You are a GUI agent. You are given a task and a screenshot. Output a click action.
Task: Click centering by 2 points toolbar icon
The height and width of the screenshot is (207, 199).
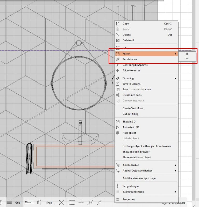(99, 203)
